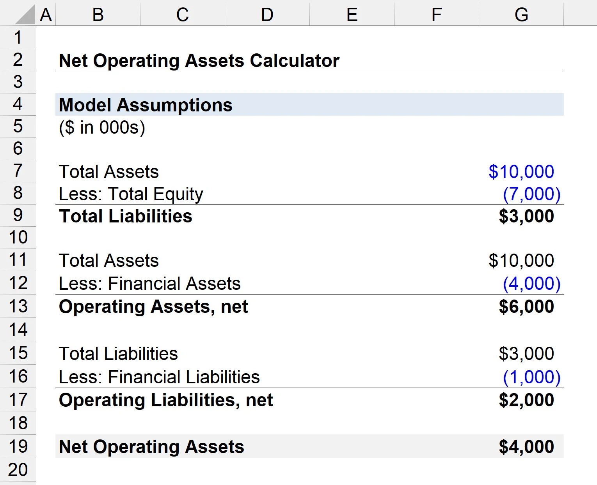Click column header G
Image resolution: width=597 pixels, height=485 pixels.
(x=521, y=15)
